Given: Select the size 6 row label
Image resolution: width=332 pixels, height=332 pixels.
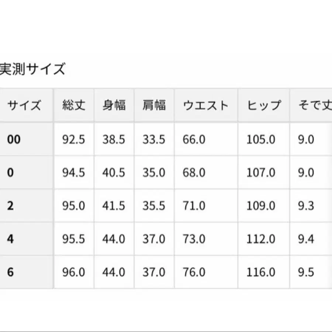Looking at the screenshot, I should pyautogui.click(x=10, y=272).
